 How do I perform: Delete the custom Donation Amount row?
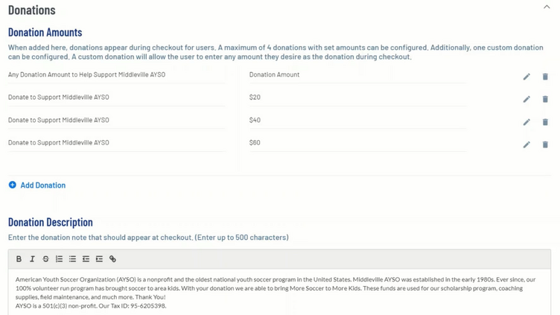(545, 77)
